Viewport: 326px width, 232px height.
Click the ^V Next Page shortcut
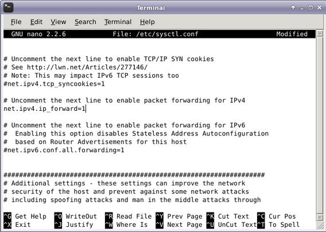pos(179,225)
